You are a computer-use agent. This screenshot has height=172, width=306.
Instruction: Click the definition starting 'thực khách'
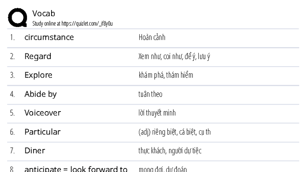(x=170, y=151)
